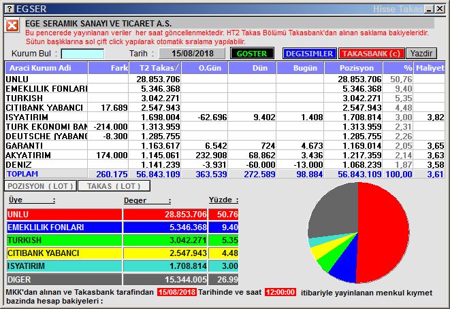Click total Pozisyon 56.843.109
The width and height of the screenshot is (450, 309).
pos(359,174)
